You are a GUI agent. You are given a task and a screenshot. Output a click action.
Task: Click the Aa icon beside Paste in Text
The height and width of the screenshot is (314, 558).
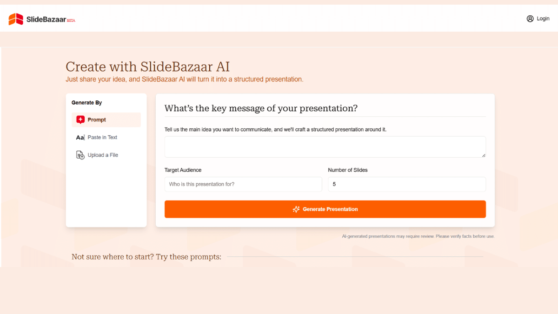(80, 137)
